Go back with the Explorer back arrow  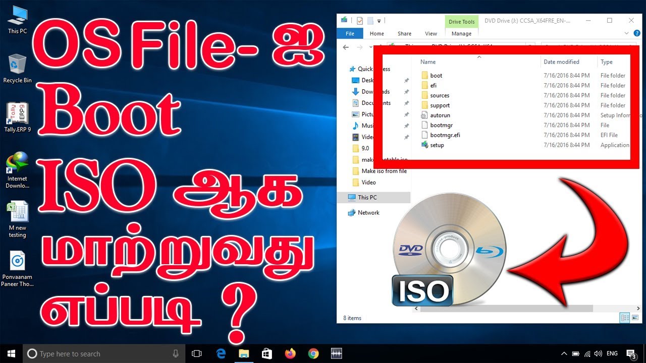tap(346, 47)
